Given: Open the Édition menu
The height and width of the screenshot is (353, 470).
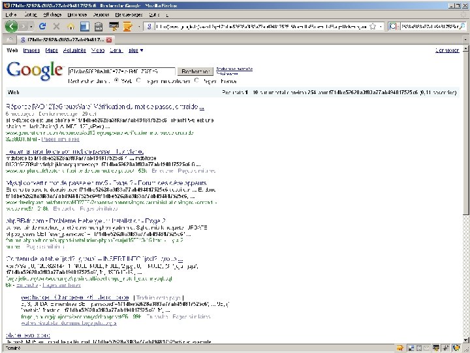Looking at the screenshot, I should pyautogui.click(x=30, y=14).
